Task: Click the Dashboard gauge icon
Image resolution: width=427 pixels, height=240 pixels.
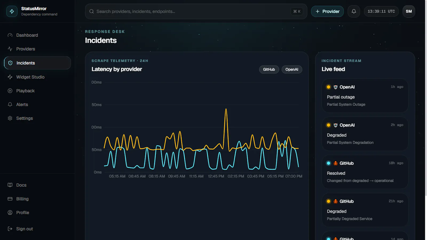Action: (10, 35)
